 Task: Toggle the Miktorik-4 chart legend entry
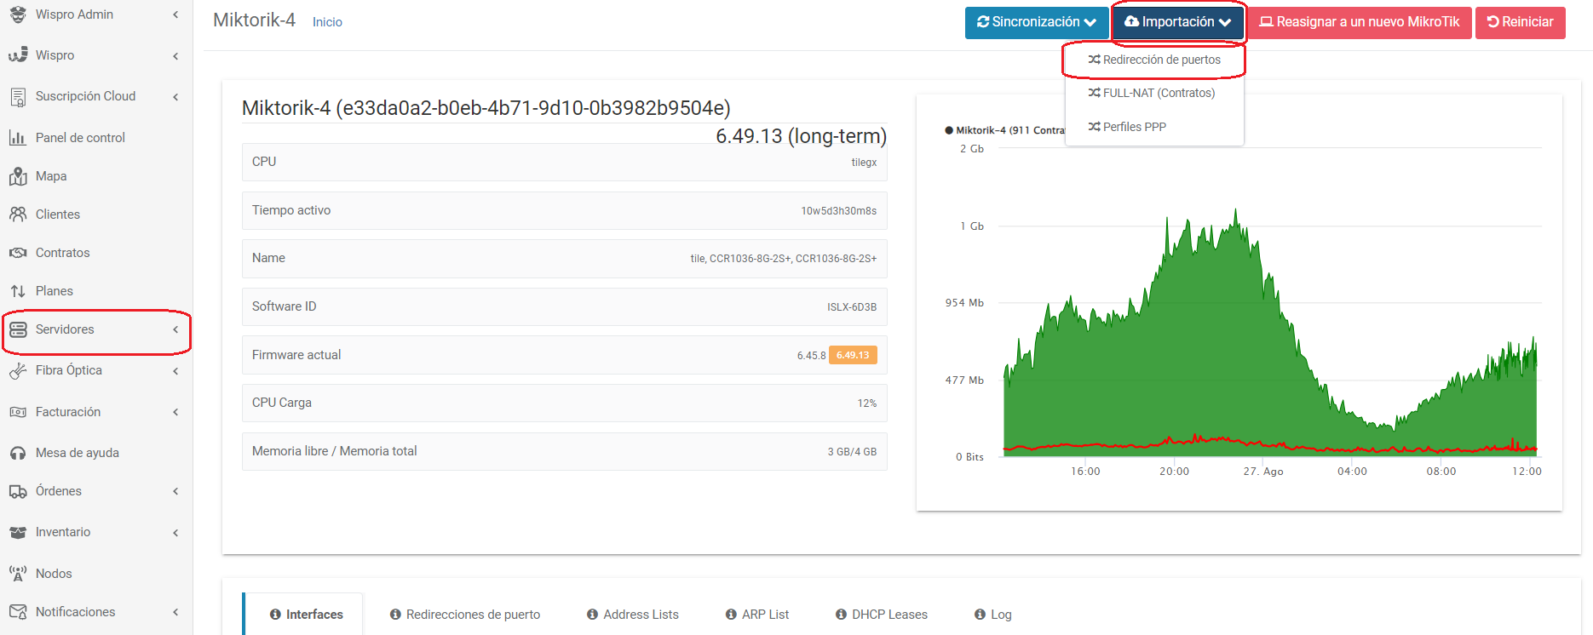[1005, 130]
